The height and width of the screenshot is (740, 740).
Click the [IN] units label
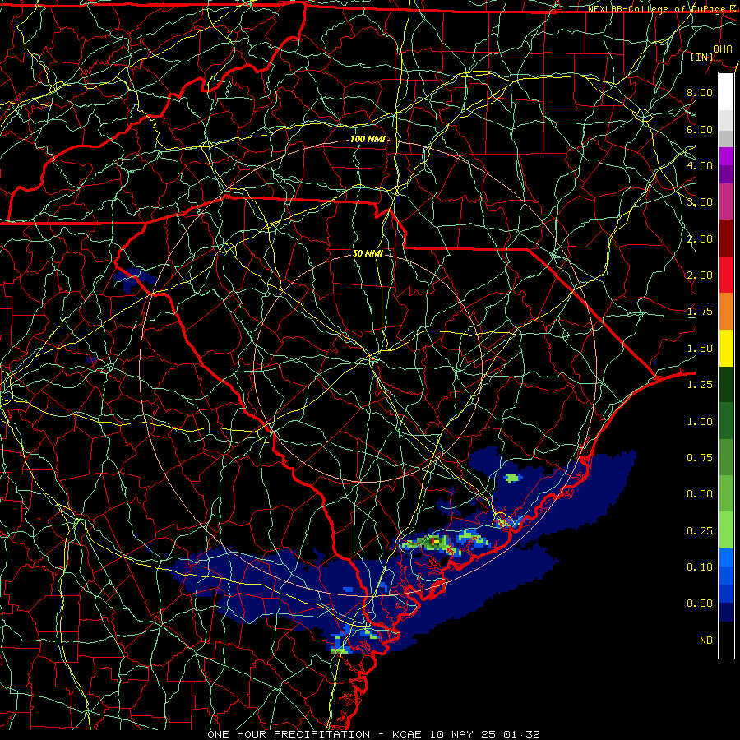pyautogui.click(x=702, y=57)
